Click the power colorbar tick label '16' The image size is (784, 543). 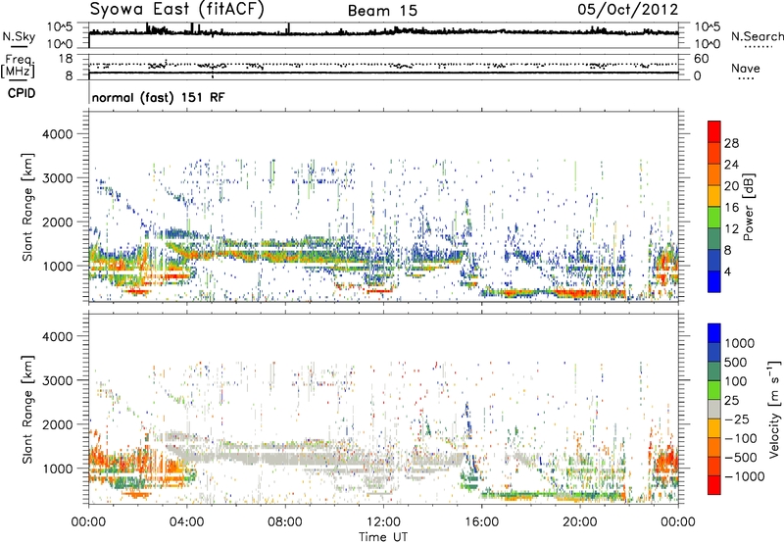coord(731,208)
